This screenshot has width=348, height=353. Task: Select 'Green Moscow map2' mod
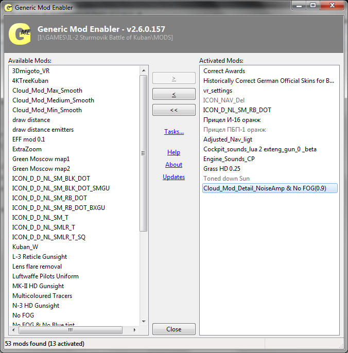(41, 169)
